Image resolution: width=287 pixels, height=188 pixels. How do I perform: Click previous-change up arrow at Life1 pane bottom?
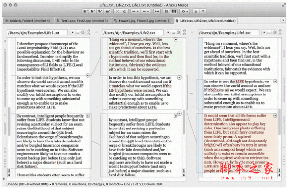9,170
